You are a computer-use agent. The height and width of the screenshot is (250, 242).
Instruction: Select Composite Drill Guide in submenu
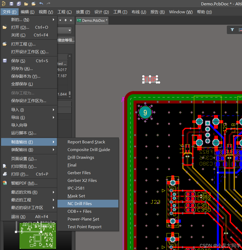[88, 150]
